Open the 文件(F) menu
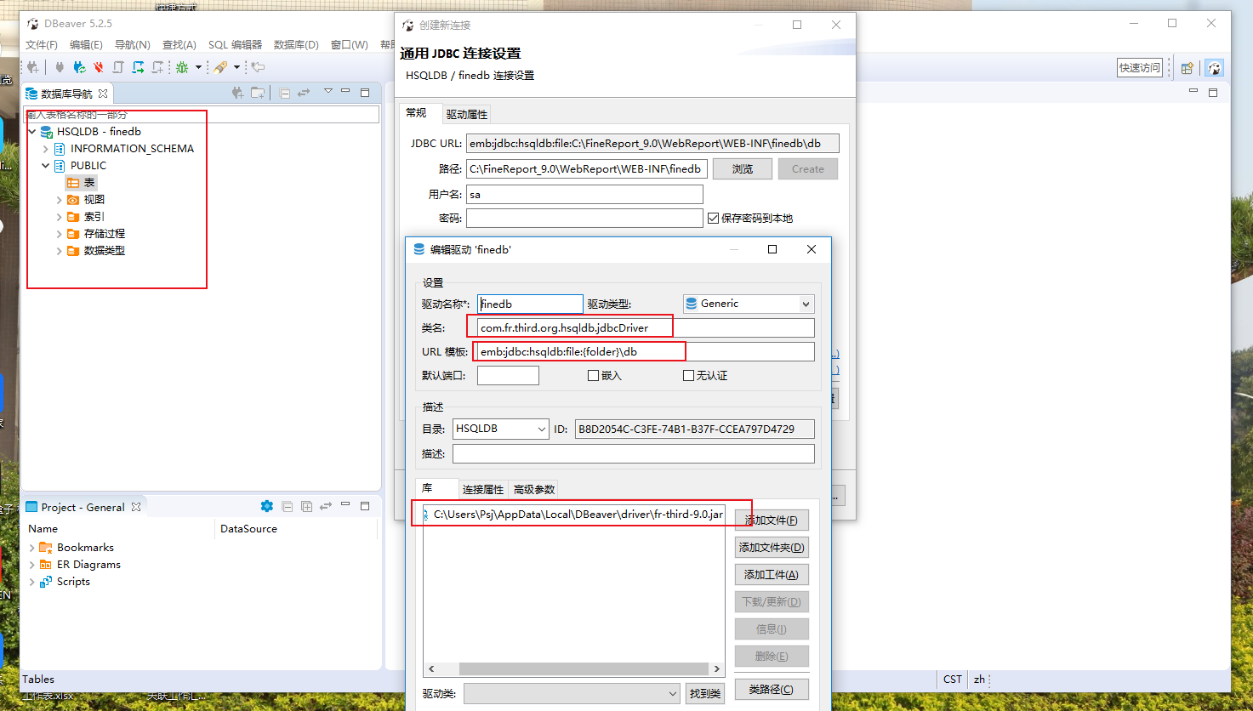 pos(42,44)
